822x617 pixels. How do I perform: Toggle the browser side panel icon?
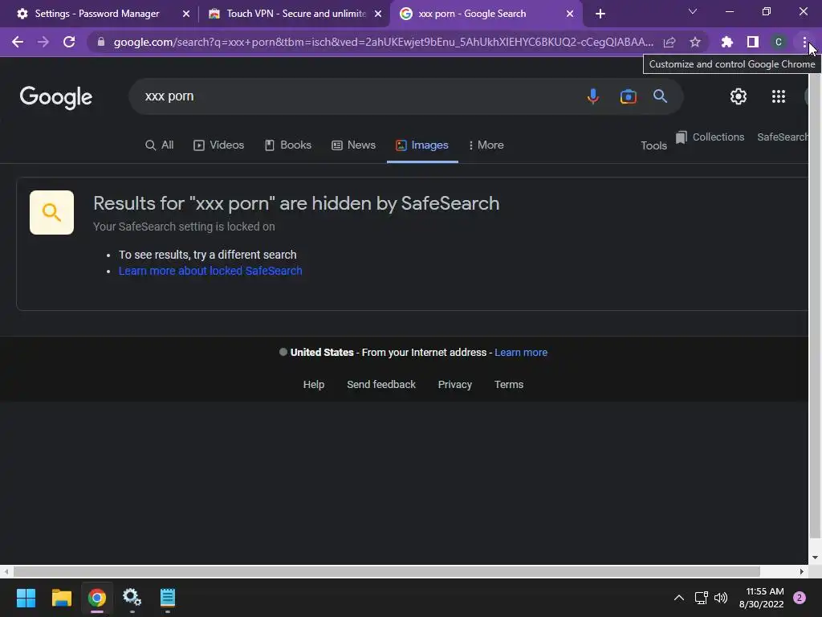click(x=753, y=42)
